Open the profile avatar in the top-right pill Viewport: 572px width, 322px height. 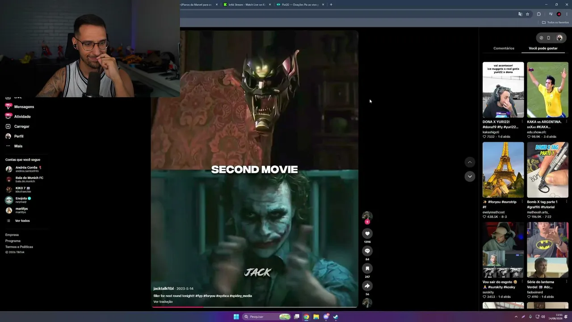coord(559,38)
